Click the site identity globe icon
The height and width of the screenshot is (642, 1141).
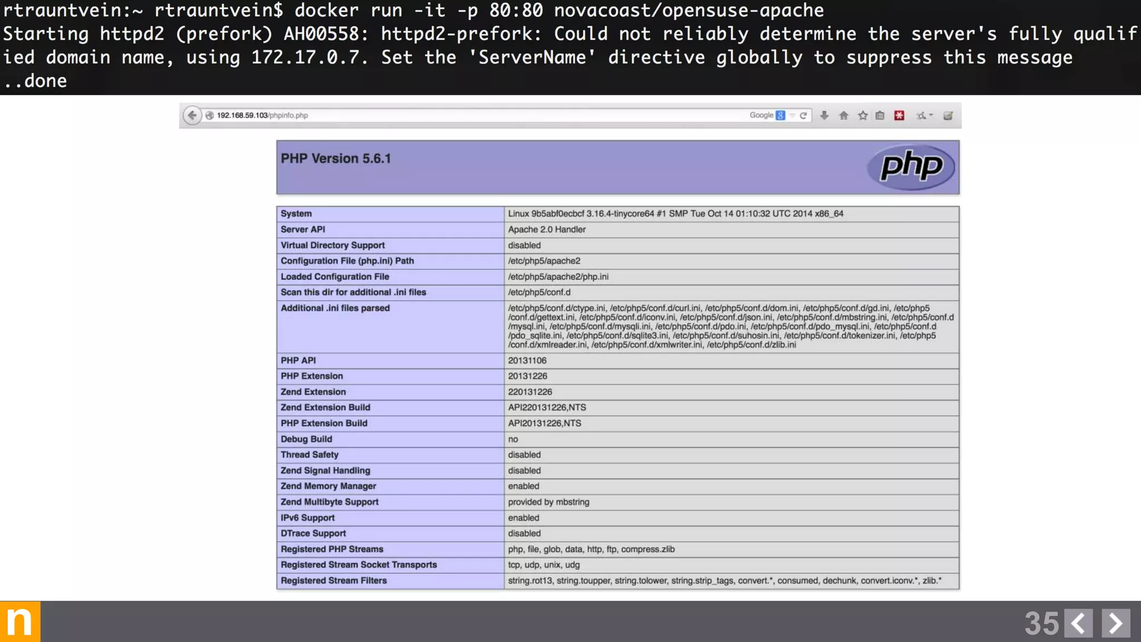(209, 115)
